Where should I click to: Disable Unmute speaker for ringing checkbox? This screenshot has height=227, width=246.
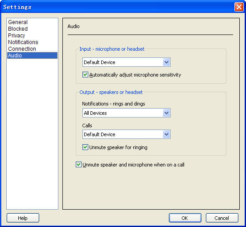click(x=85, y=147)
